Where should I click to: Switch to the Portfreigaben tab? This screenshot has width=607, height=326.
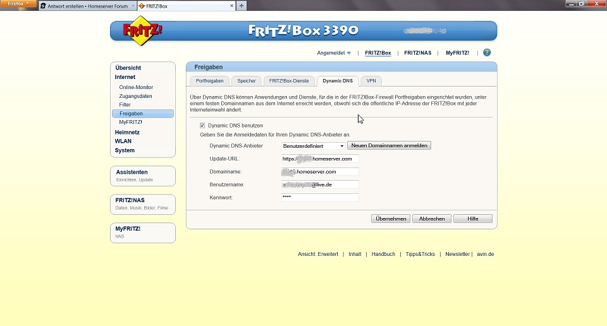pyautogui.click(x=209, y=81)
